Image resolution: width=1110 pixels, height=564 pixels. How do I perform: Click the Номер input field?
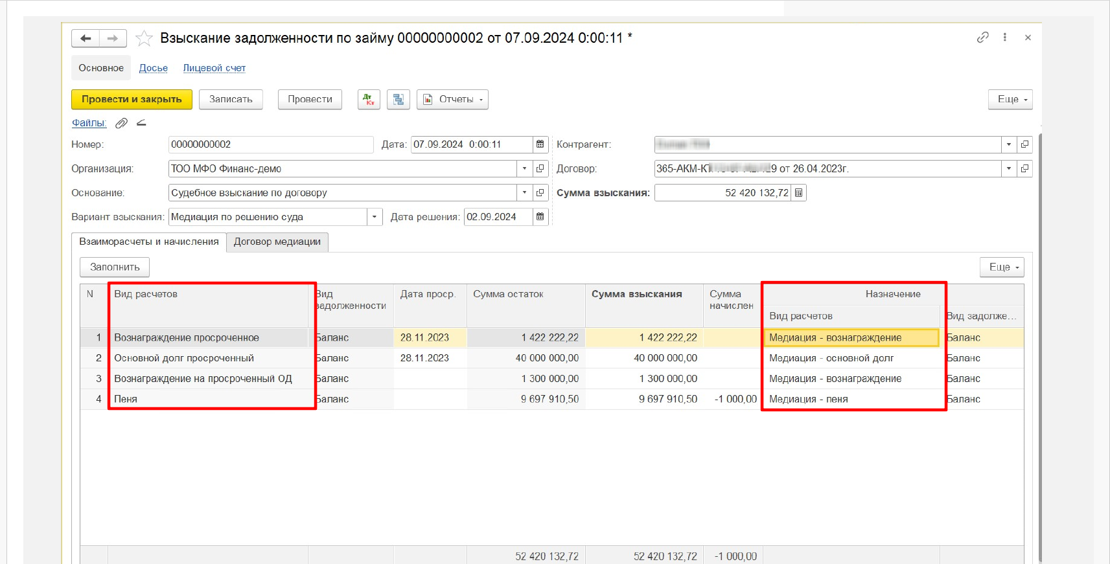(x=271, y=144)
